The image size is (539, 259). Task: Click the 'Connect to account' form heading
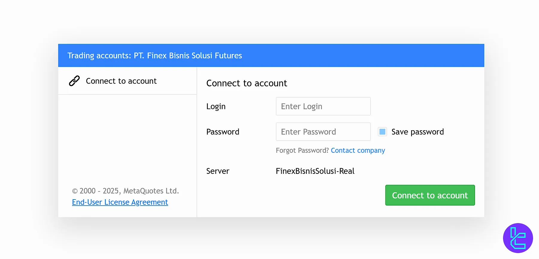(x=247, y=83)
